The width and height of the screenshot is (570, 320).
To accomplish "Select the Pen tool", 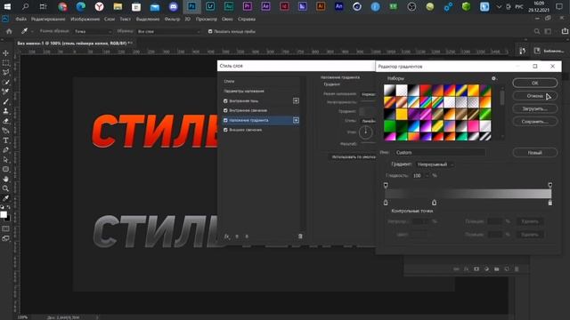I will pyautogui.click(x=6, y=150).
